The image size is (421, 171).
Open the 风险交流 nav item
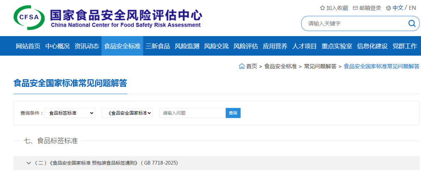(x=216, y=46)
